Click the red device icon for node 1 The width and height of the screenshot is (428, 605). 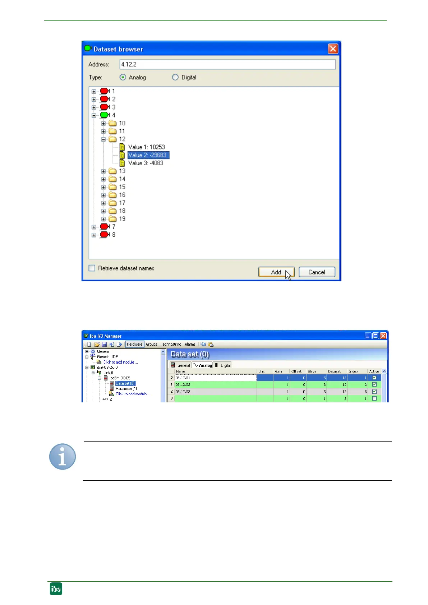point(105,91)
